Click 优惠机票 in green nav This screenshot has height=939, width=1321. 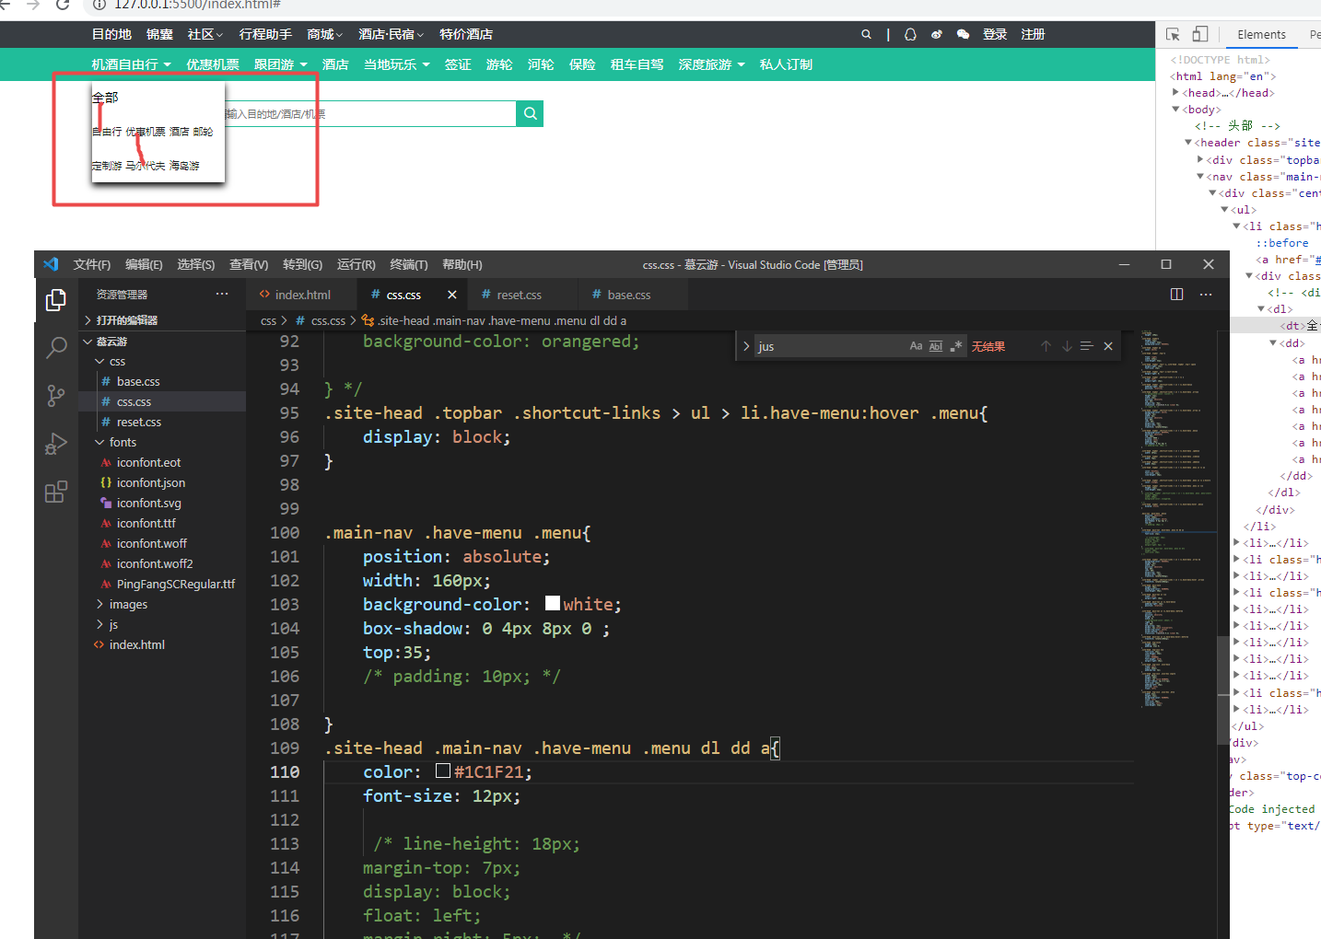tap(213, 64)
